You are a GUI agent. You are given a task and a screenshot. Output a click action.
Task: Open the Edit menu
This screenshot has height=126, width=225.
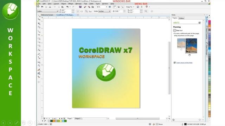click(x=44, y=4)
